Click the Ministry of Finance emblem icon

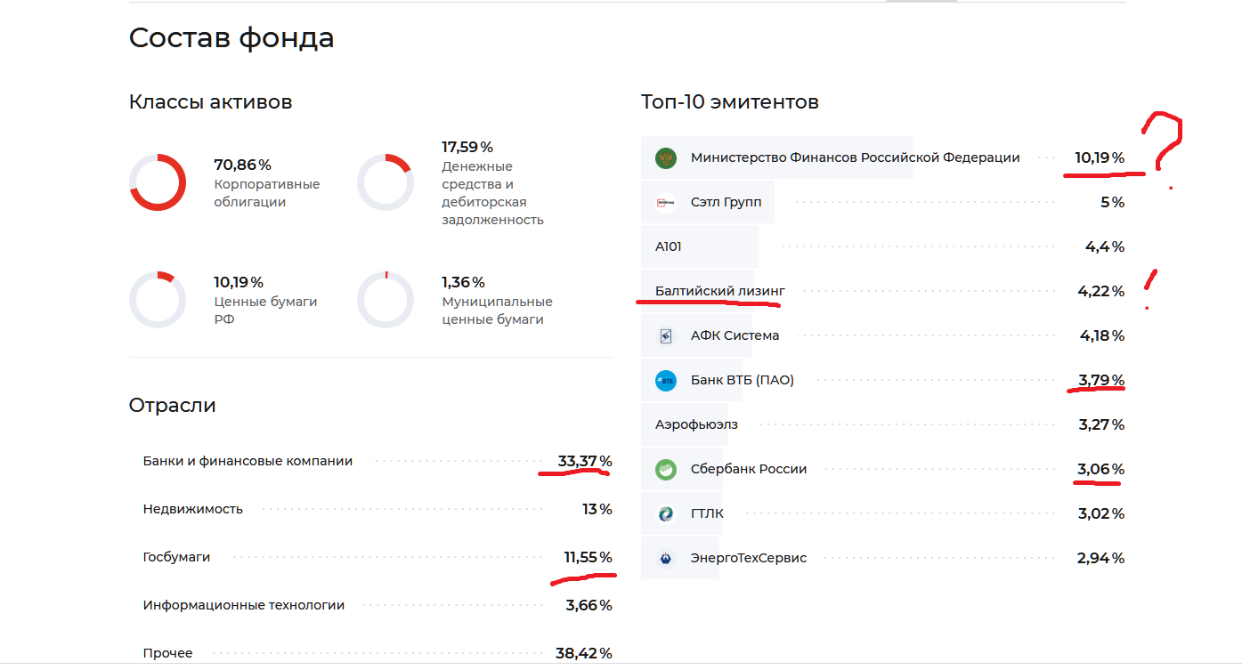666,158
